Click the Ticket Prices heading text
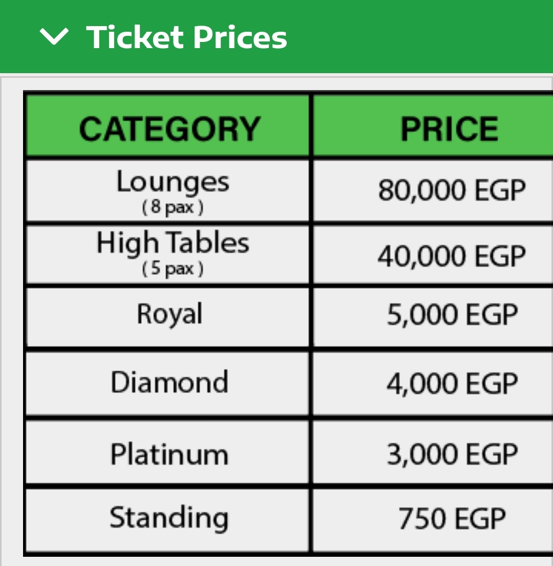Screen dimensions: 553x566 point(187,37)
